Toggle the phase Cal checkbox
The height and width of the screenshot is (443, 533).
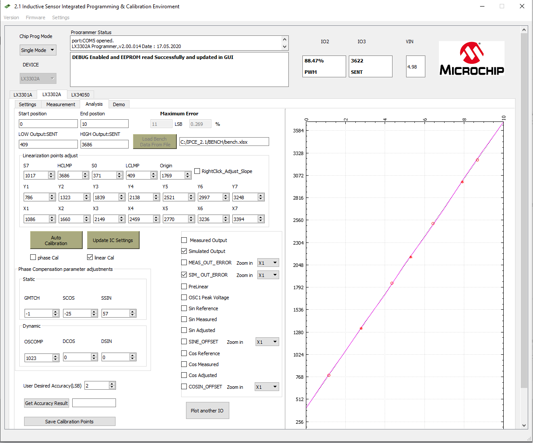pos(33,257)
